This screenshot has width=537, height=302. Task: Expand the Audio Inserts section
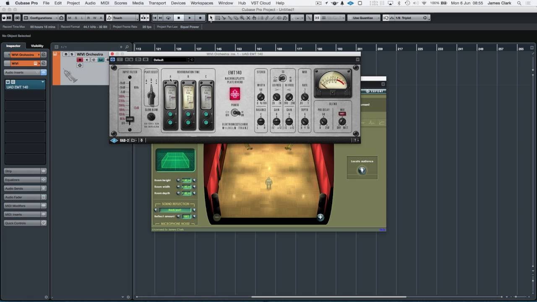pos(25,72)
